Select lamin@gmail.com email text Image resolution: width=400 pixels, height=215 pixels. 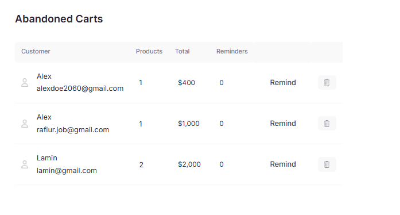point(67,171)
